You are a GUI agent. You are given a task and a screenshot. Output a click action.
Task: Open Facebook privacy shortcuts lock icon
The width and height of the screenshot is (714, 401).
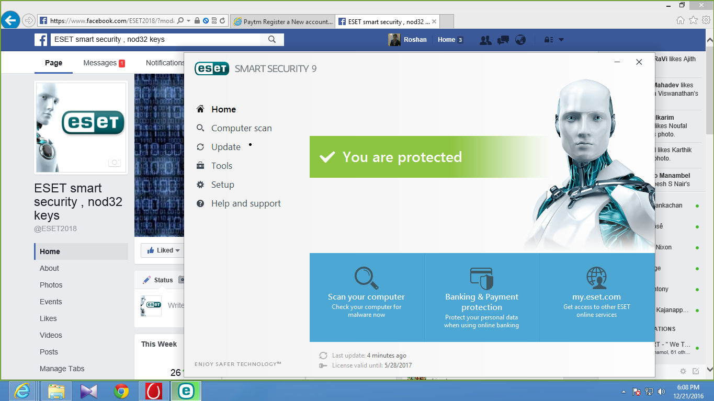pos(549,40)
